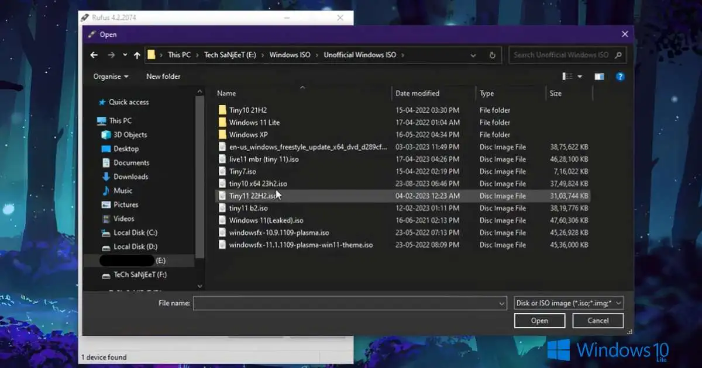
Task: Select windowsfx-11.1.1109-plasma-win11-theme.iso file
Action: tap(301, 245)
